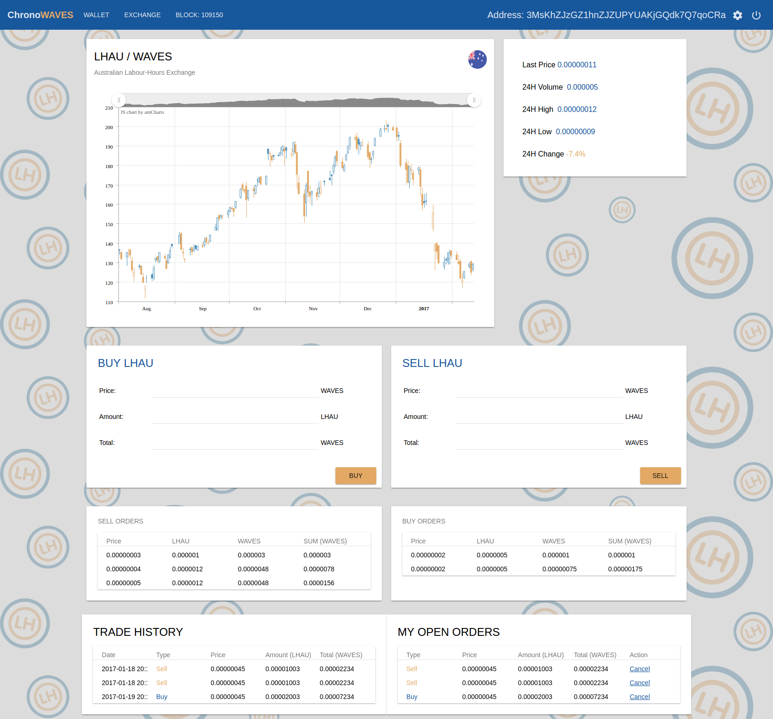Go to the EXCHANGE page
The image size is (773, 719).
[142, 15]
